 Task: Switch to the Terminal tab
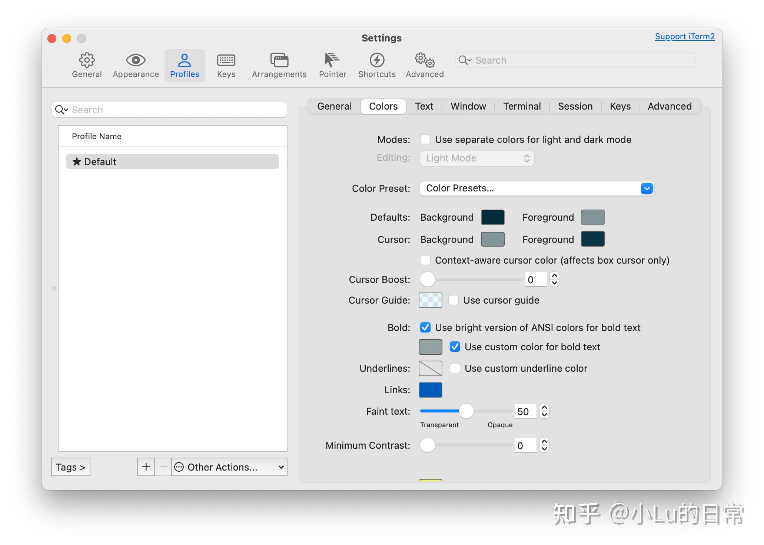click(x=522, y=107)
